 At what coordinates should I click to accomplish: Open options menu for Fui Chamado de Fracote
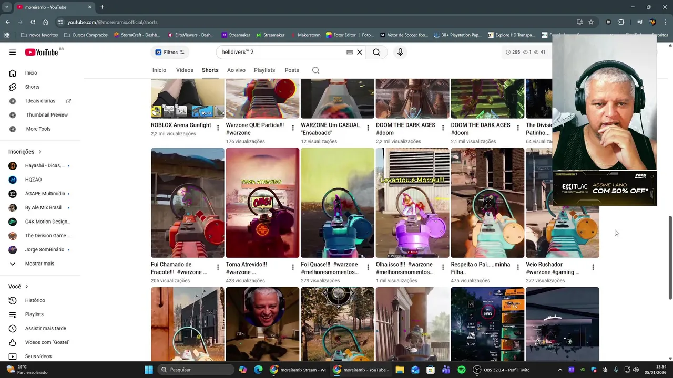coord(218,267)
